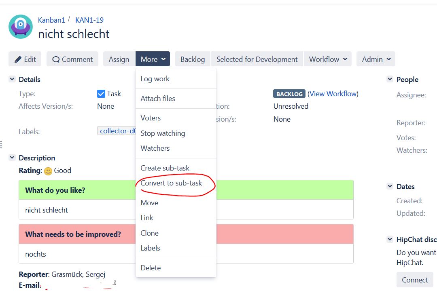The image size is (437, 295).
Task: Collapse the Dates section
Action: (390, 186)
